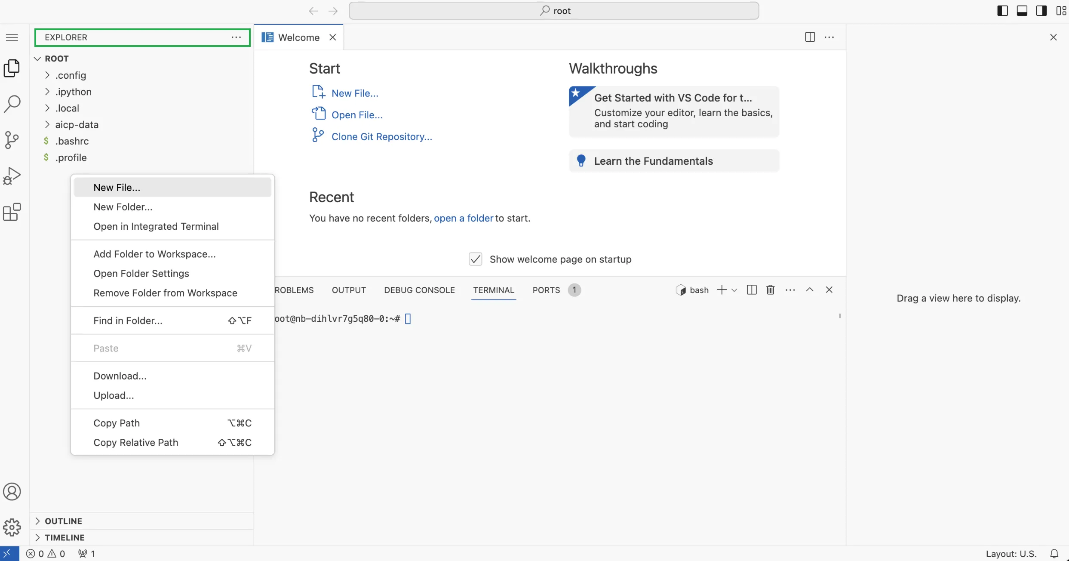This screenshot has width=1069, height=561.
Task: Open Get Started with VS Code walkthrough
Action: pos(674,111)
